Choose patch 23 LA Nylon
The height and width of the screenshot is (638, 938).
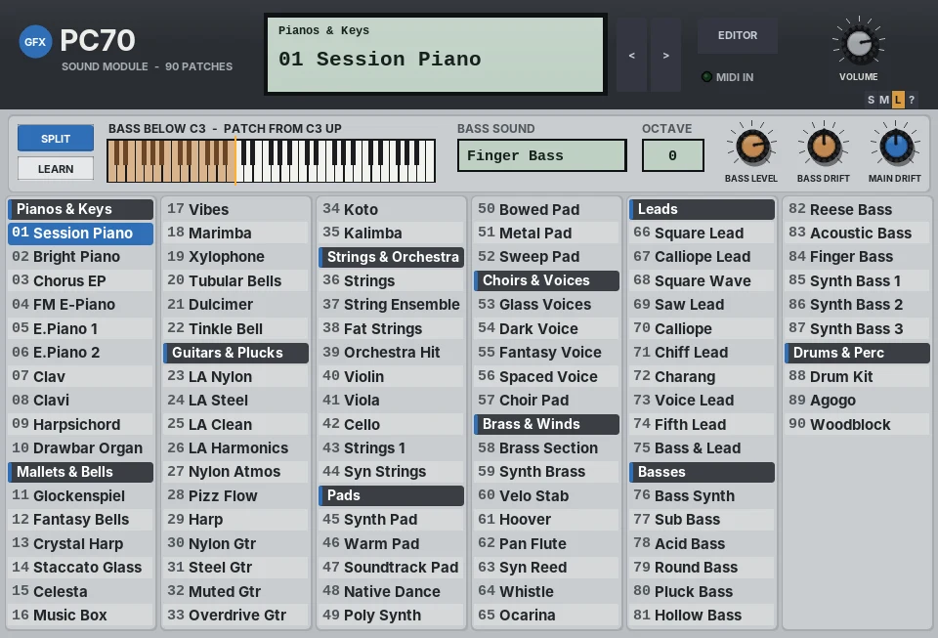pyautogui.click(x=236, y=377)
